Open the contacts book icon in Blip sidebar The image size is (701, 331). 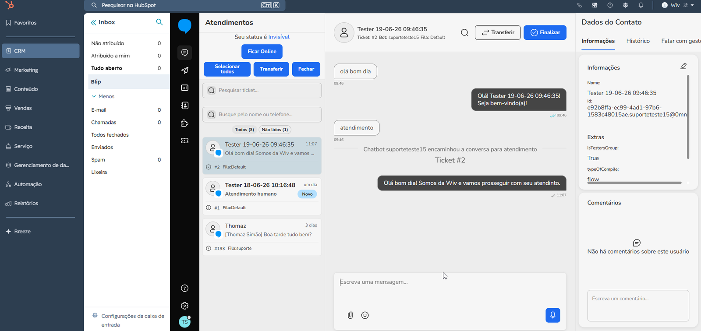[185, 106]
